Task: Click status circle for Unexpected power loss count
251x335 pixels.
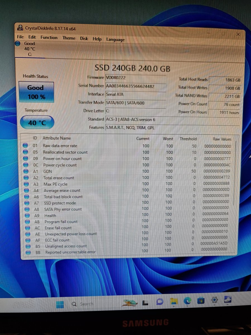Action: (x=28, y=234)
